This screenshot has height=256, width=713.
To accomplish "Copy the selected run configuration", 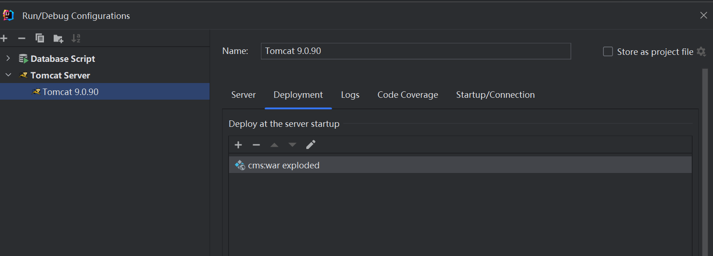I will point(40,38).
